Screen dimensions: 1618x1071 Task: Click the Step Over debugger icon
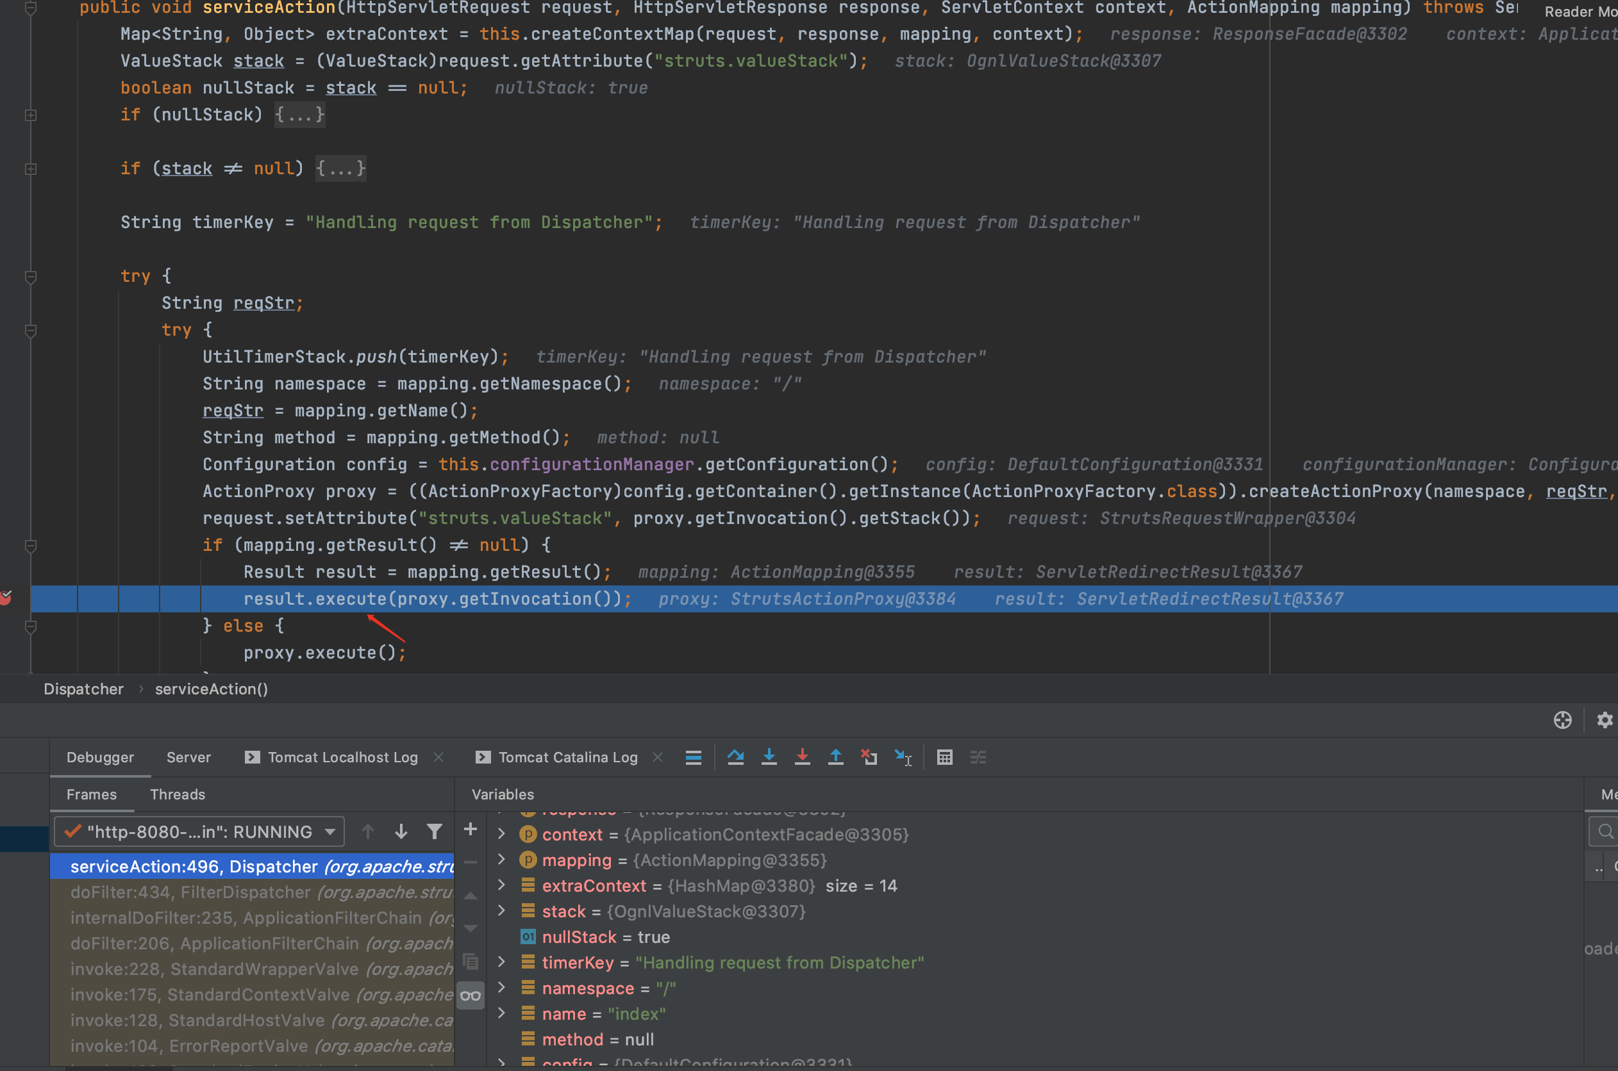(735, 756)
